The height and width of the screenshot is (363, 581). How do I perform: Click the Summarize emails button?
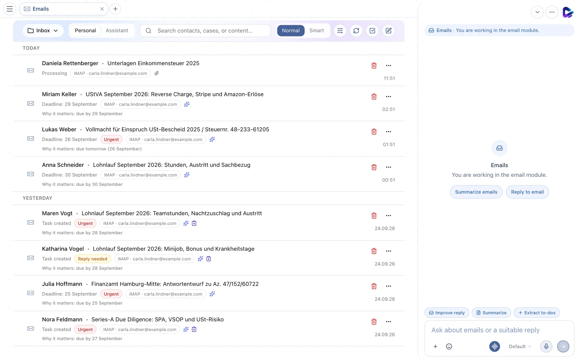[x=476, y=192]
